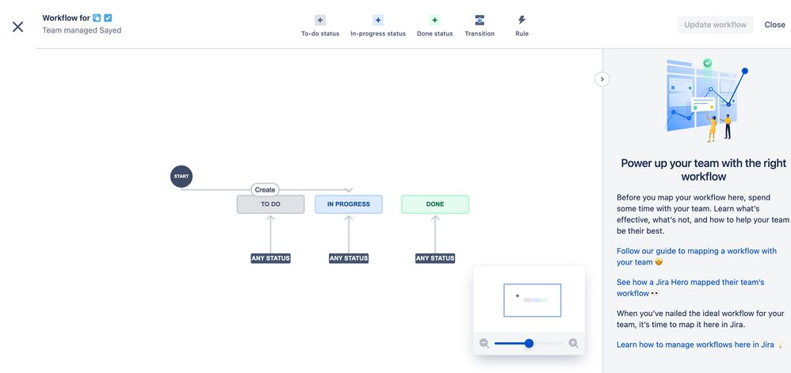The height and width of the screenshot is (373, 791).
Task: Click ANY STATUS under IN PROGRESS
Action: click(349, 258)
